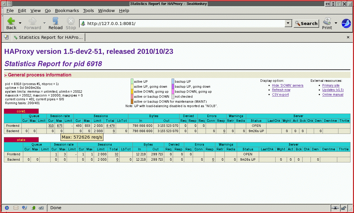Click the sessions current value '480'
The height and width of the screenshot is (213, 354).
tap(78, 126)
